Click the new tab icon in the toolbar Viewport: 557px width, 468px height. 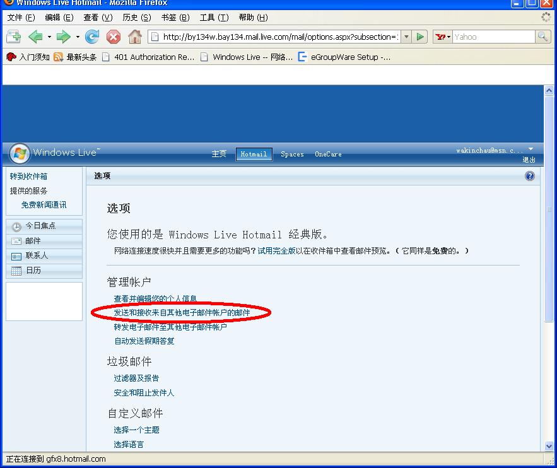(x=13, y=37)
